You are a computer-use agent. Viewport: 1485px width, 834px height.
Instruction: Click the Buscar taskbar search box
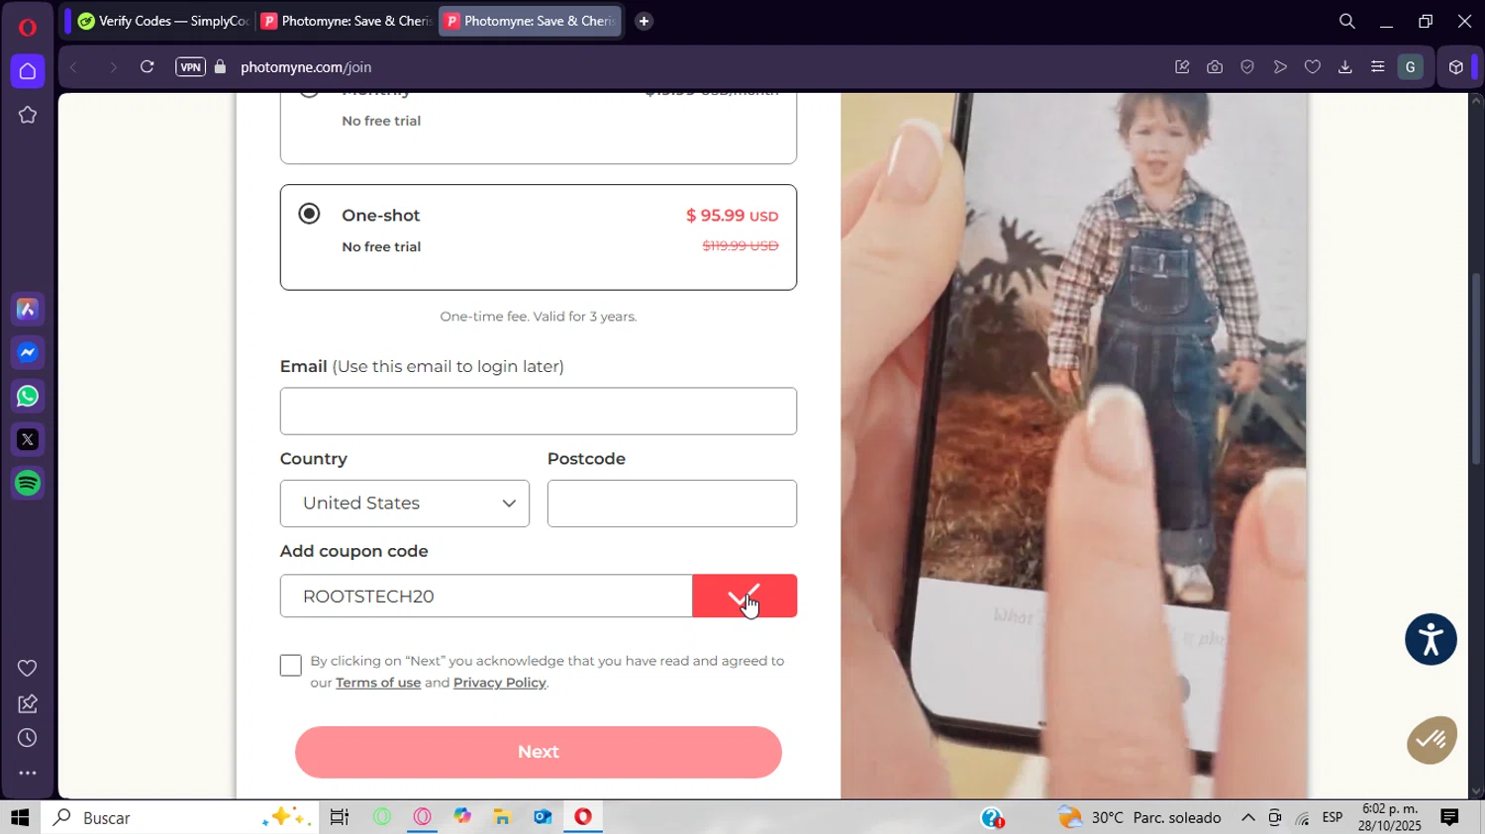[180, 817]
